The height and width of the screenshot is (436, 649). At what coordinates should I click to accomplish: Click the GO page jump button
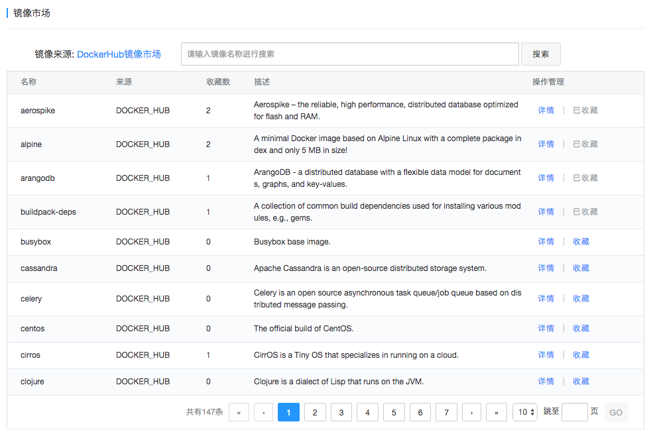[x=616, y=412]
